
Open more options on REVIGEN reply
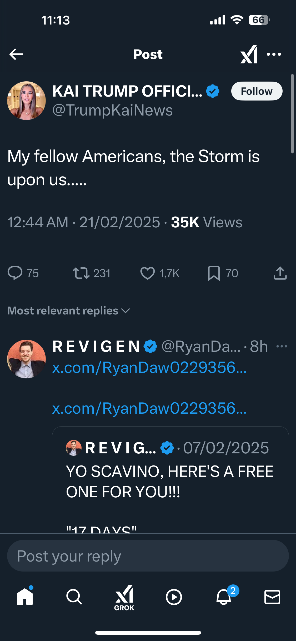point(282,346)
